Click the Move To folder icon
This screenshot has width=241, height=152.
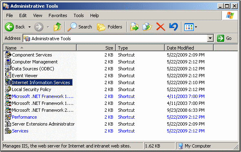134,27
